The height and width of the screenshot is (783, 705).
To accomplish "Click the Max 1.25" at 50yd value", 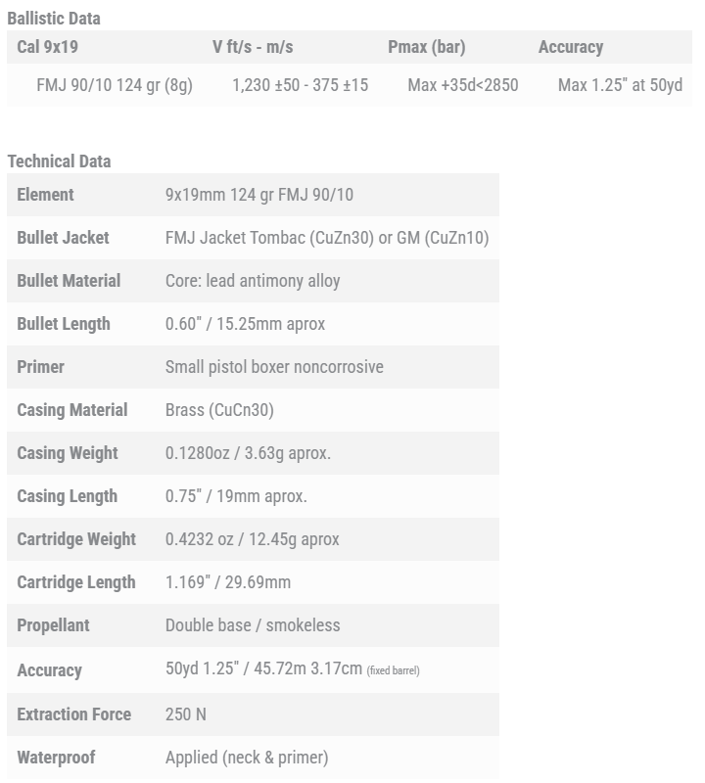I will coord(620,85).
